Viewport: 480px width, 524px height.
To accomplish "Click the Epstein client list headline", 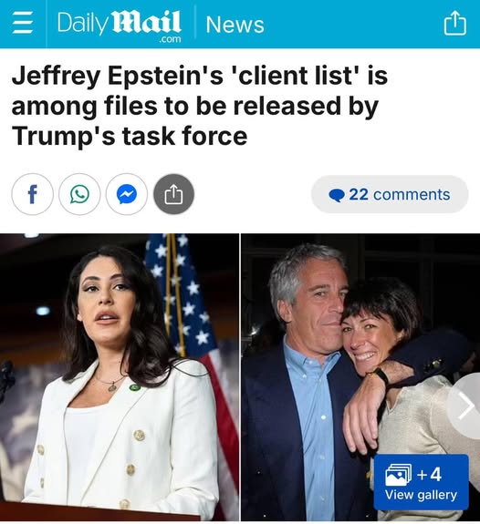I will pos(200,106).
